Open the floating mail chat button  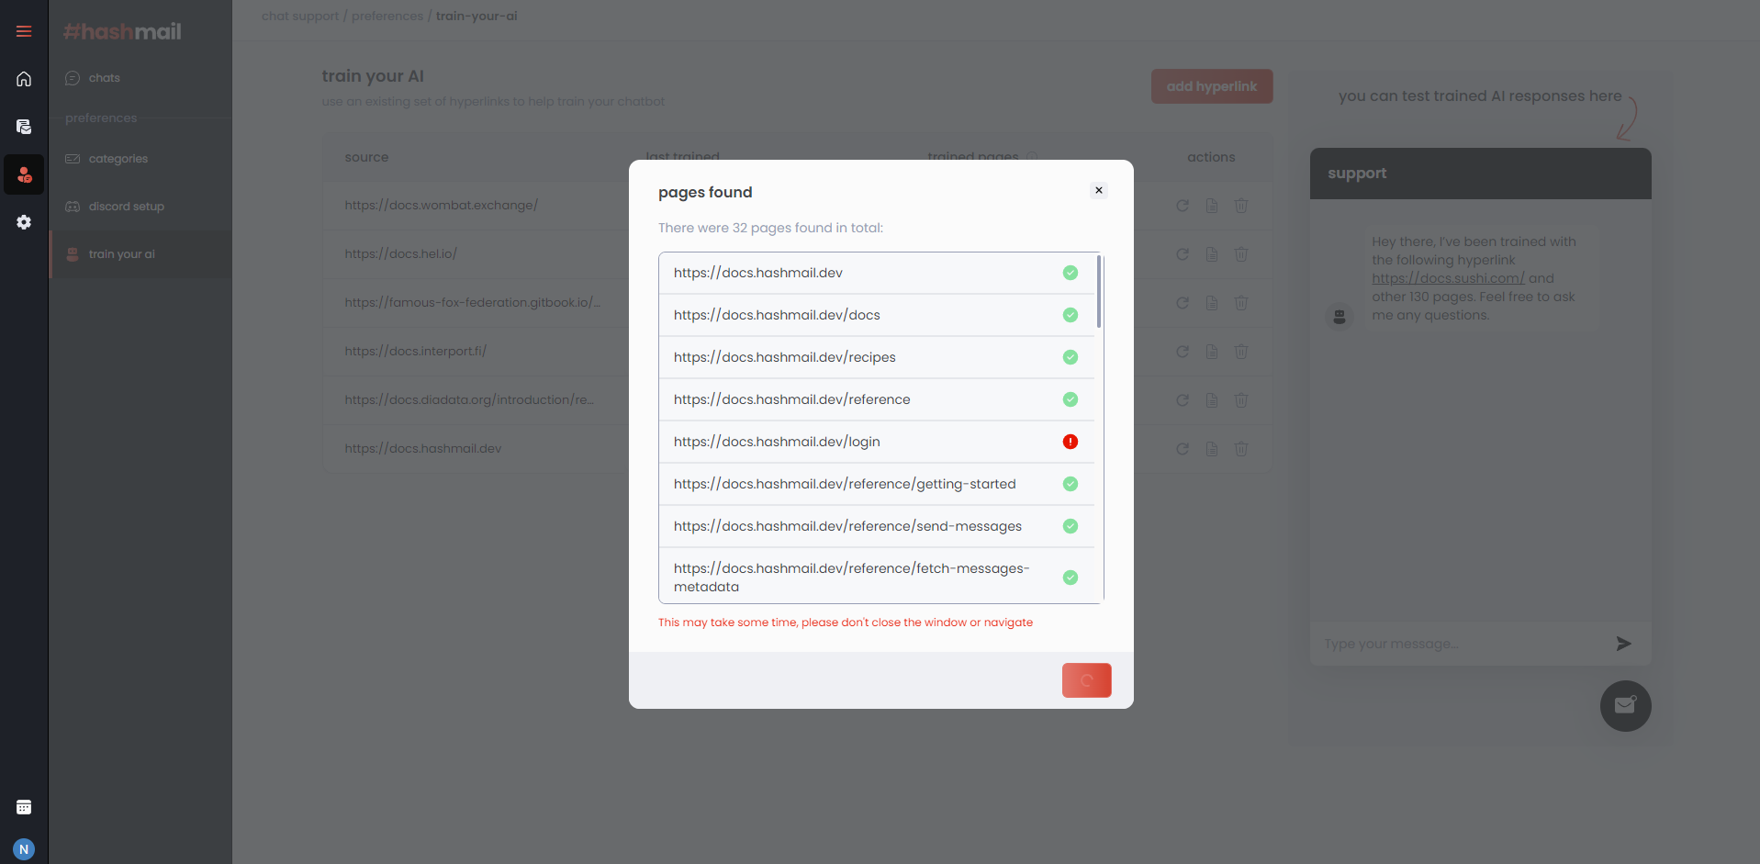[1626, 706]
